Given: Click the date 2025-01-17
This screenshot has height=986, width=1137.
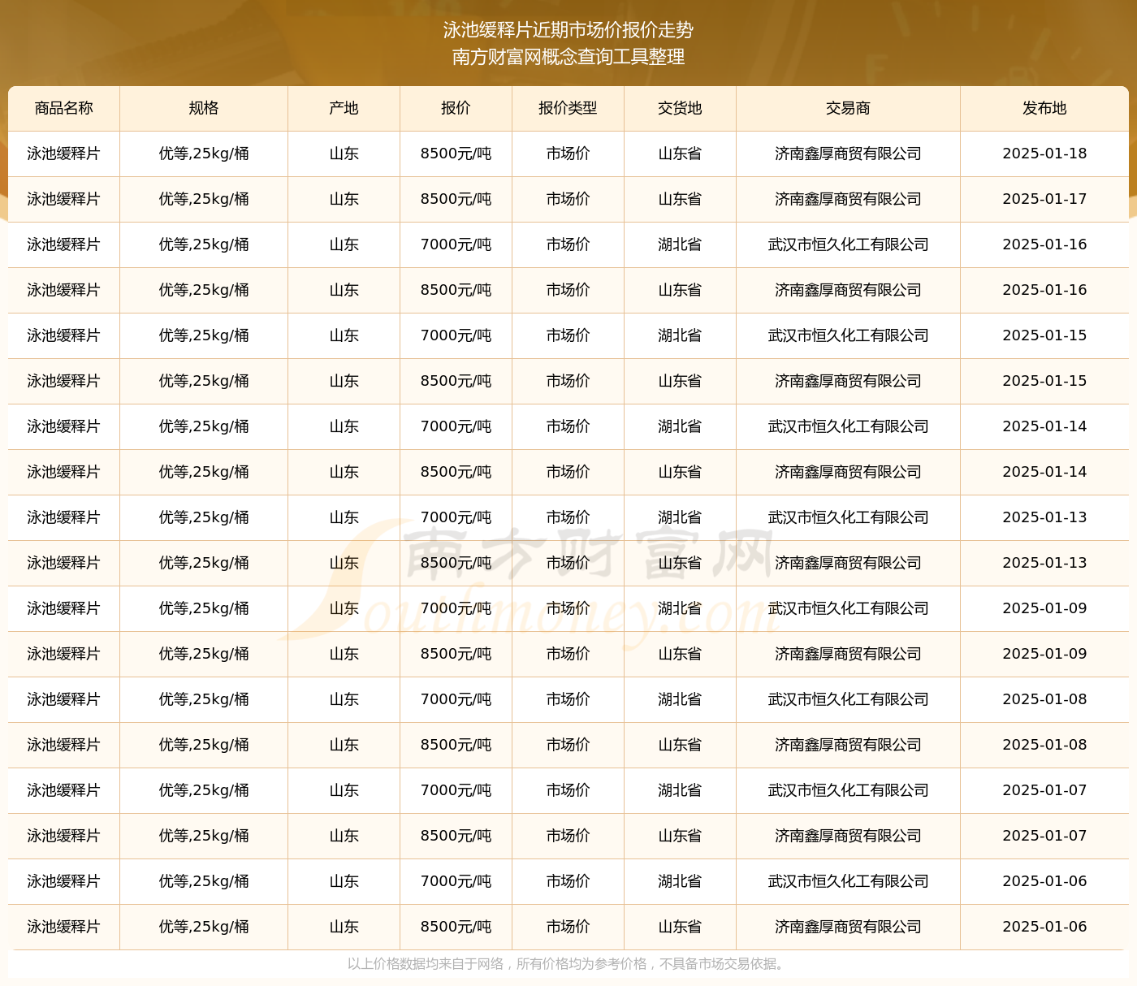Looking at the screenshot, I should coord(1044,199).
